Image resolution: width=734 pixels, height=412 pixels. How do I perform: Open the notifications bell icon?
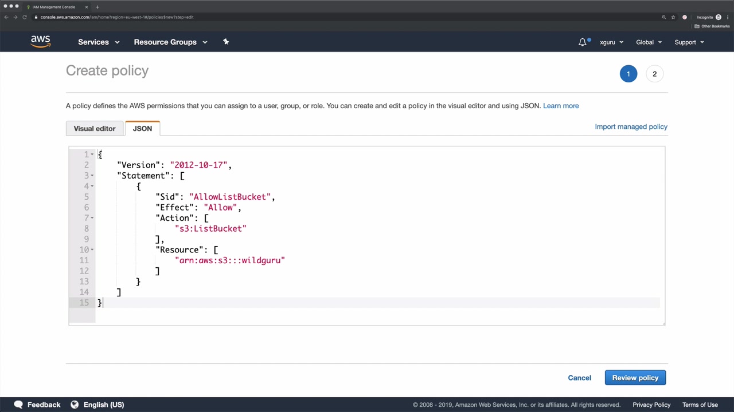(583, 42)
